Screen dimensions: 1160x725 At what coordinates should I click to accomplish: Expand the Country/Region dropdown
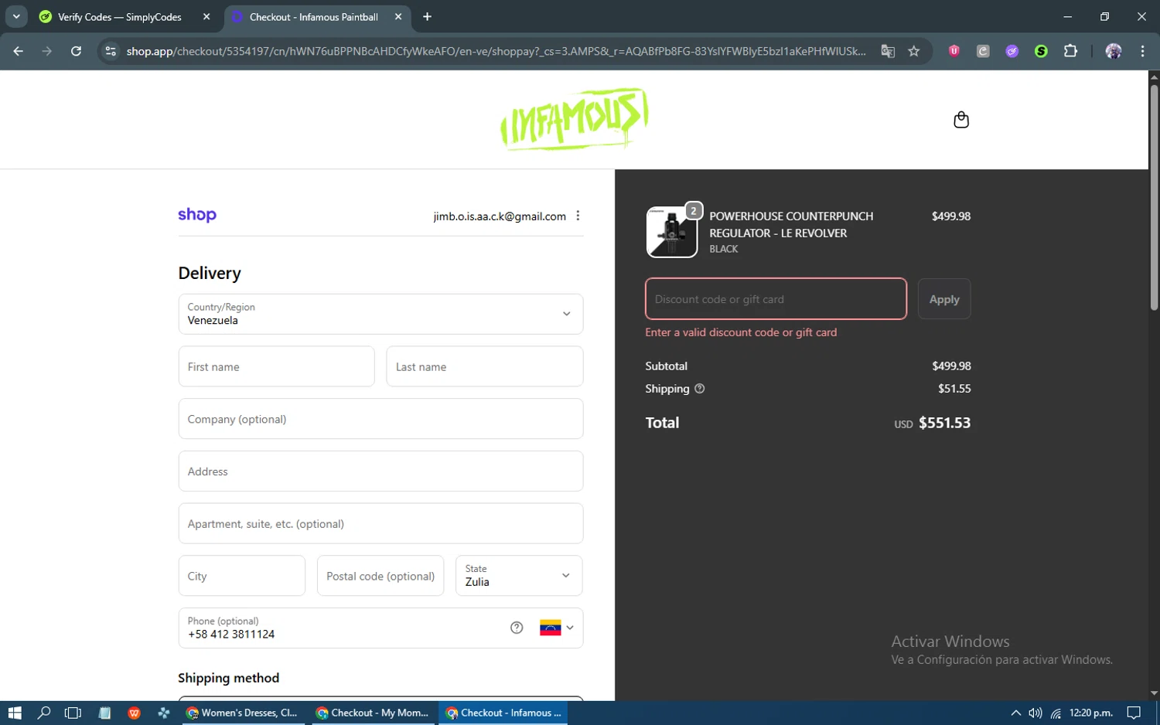(380, 314)
